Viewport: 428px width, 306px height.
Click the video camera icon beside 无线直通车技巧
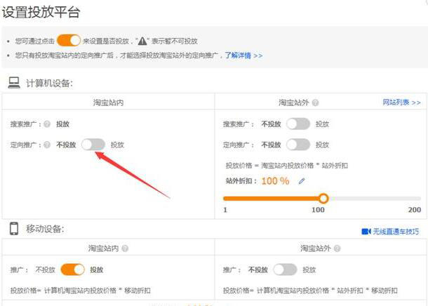pyautogui.click(x=366, y=232)
